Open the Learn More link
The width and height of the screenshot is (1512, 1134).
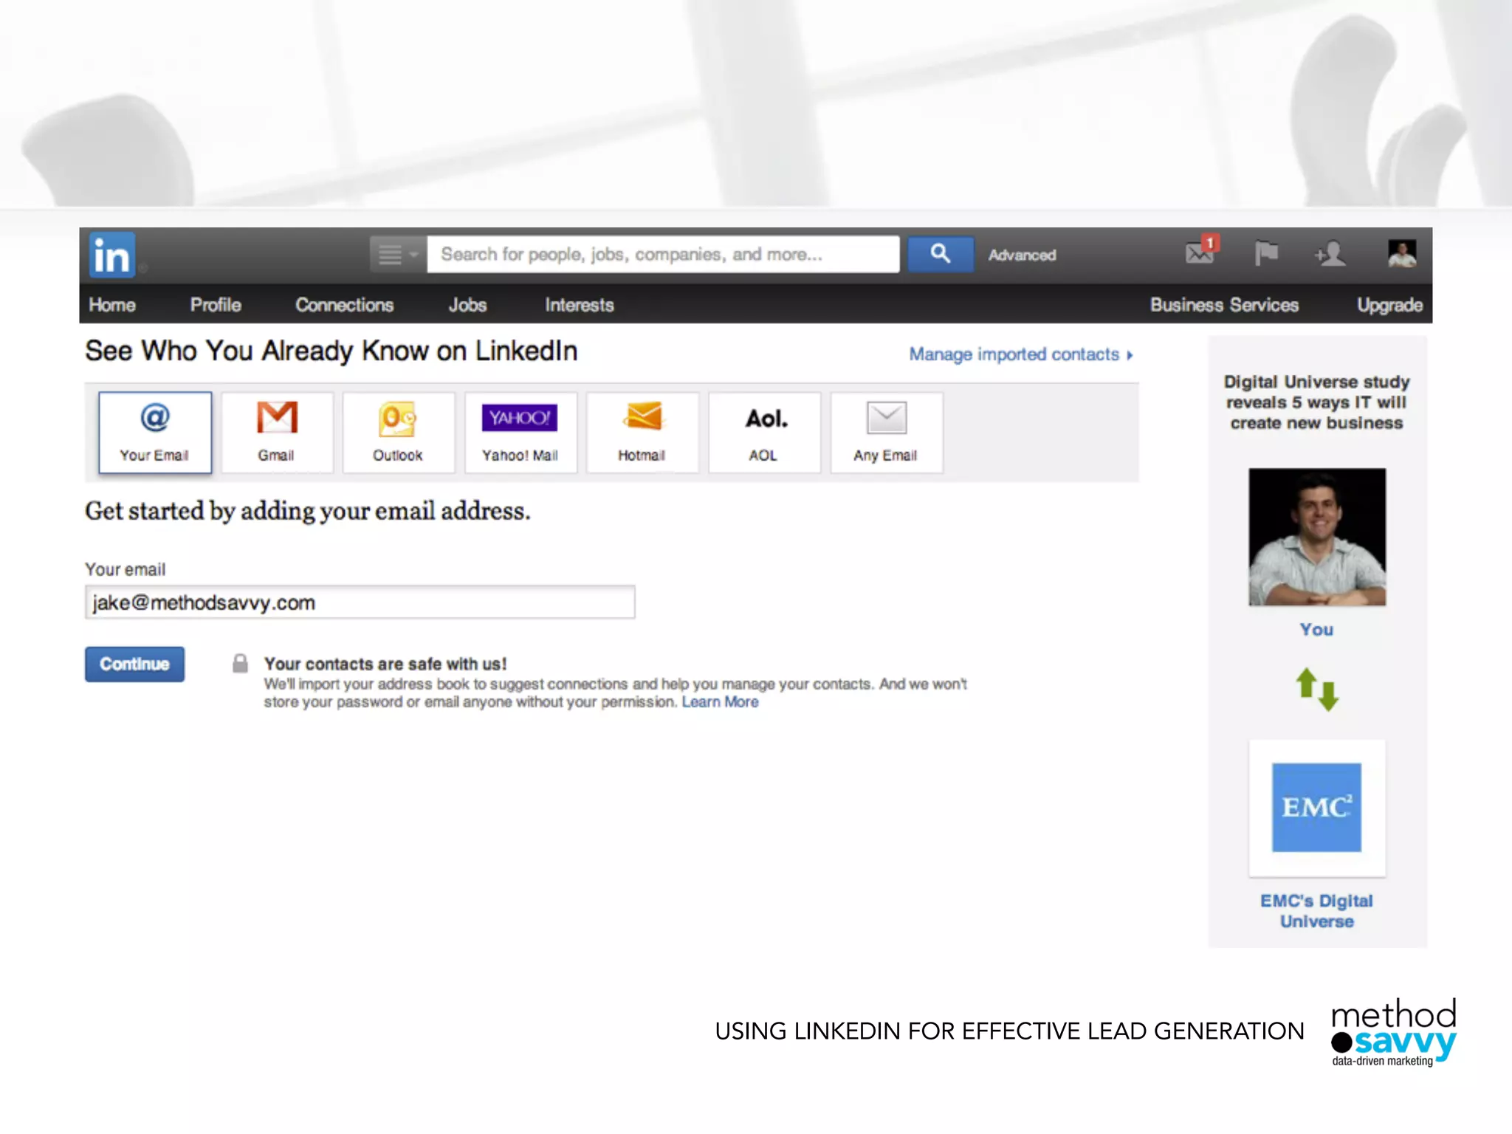[720, 702]
